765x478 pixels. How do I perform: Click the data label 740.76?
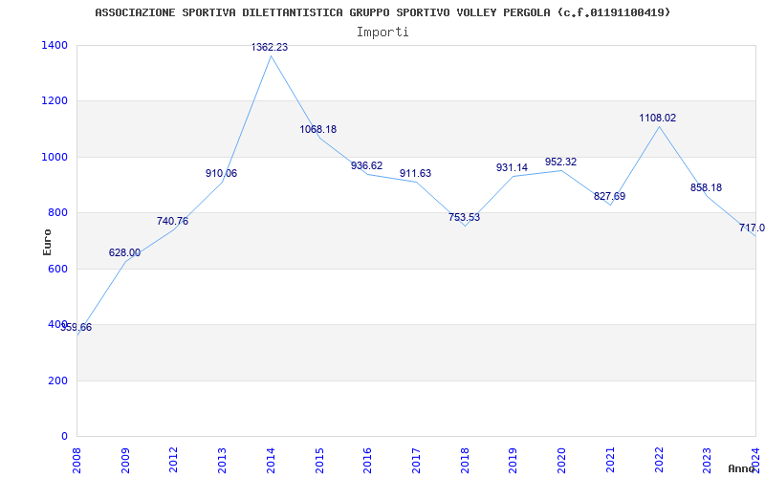(172, 221)
